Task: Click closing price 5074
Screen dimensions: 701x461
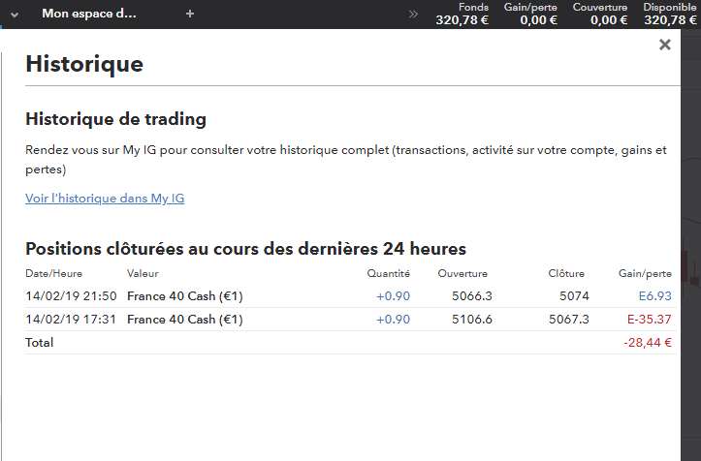Action: (575, 296)
